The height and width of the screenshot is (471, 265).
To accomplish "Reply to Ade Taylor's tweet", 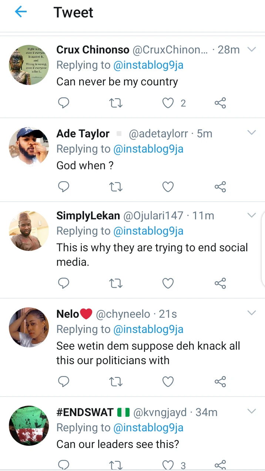I will pos(64,187).
